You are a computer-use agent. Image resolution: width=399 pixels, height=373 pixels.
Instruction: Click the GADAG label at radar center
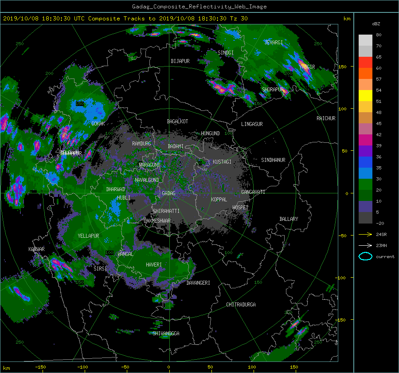tap(168, 193)
